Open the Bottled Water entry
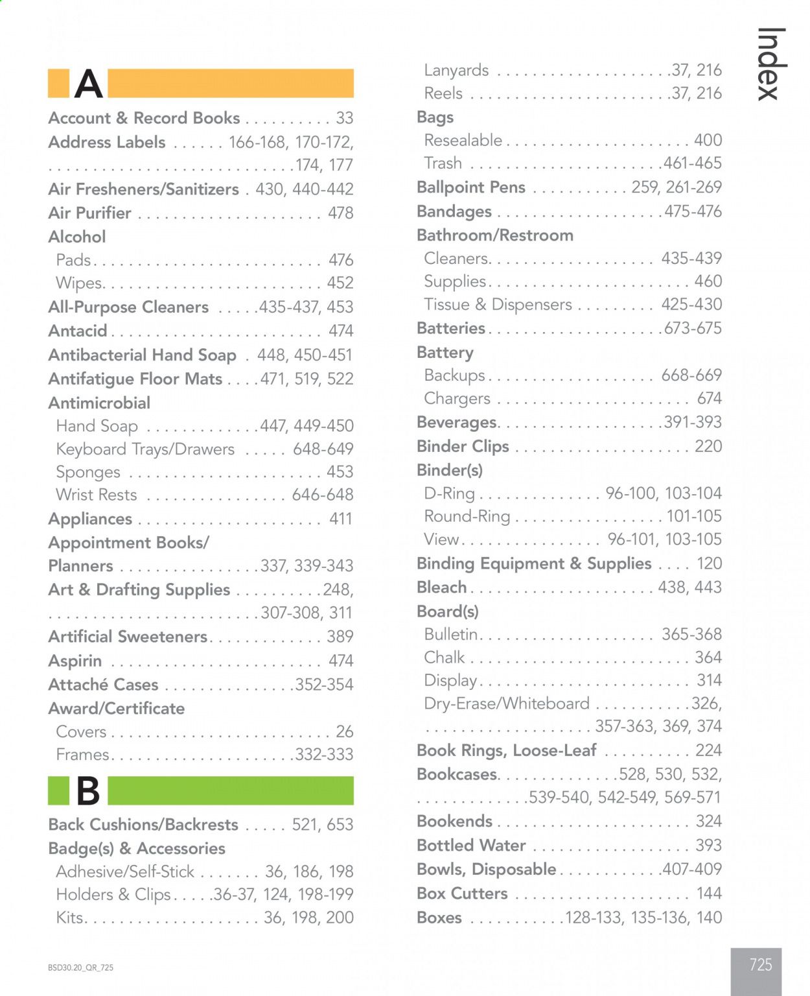810x996 pixels. [x=569, y=845]
